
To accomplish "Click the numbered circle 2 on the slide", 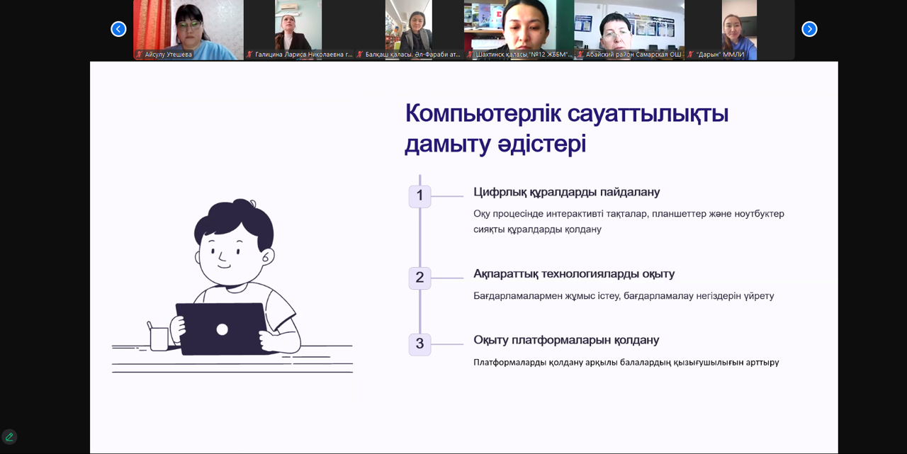I will point(419,278).
